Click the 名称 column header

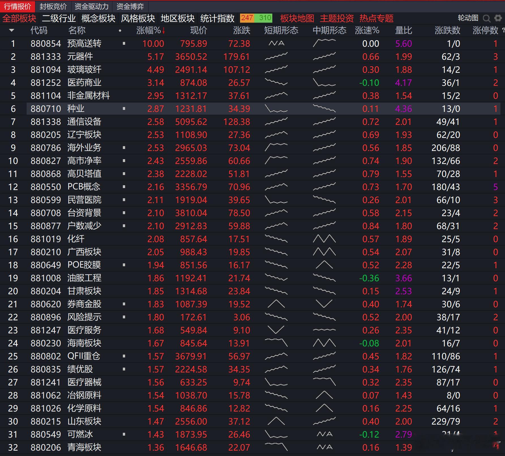77,30
